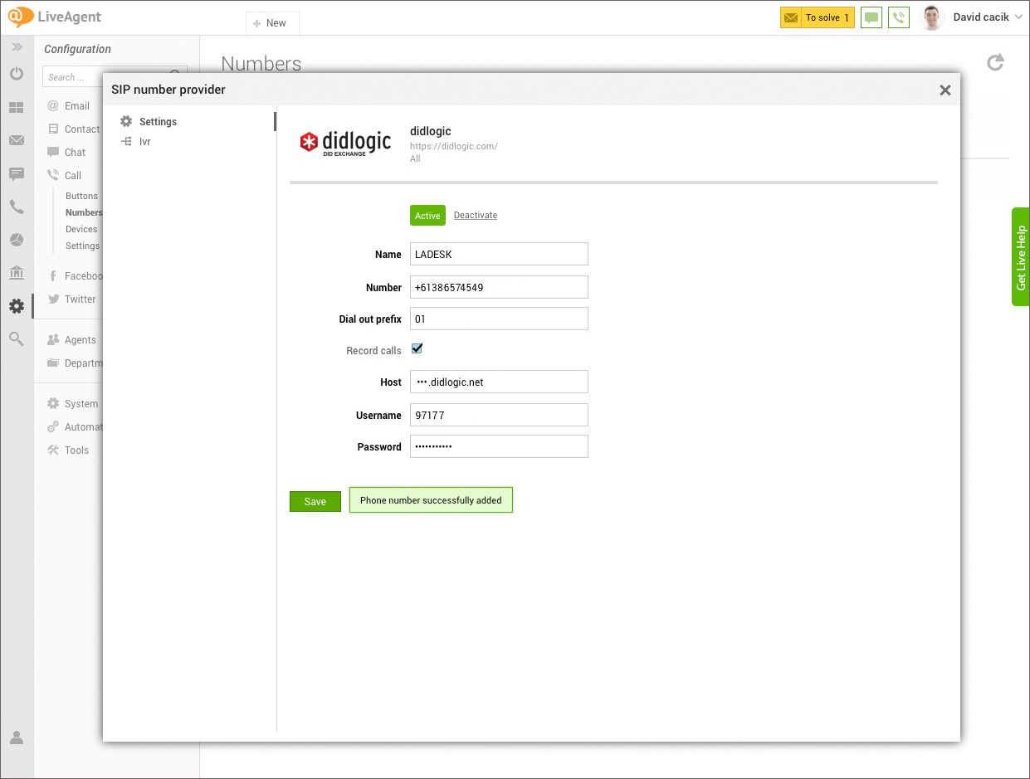Close the SIP number provider dialog
The image size is (1030, 779).
(x=945, y=90)
